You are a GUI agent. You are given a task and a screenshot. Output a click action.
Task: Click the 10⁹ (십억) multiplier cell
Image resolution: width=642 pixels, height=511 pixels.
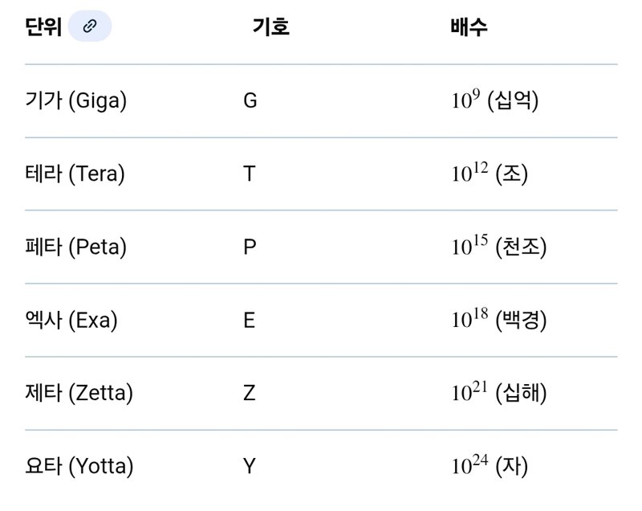(x=494, y=101)
